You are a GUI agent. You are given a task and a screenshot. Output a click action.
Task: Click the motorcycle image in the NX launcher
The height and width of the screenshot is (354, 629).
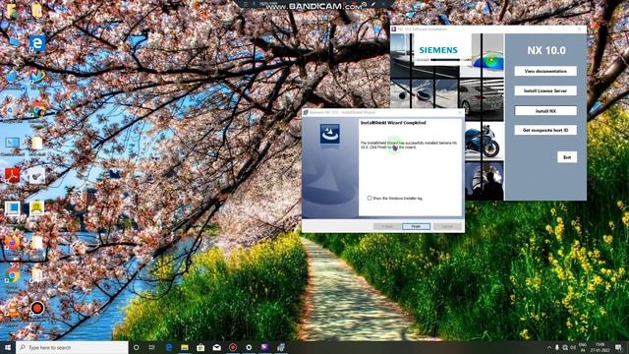(485, 142)
